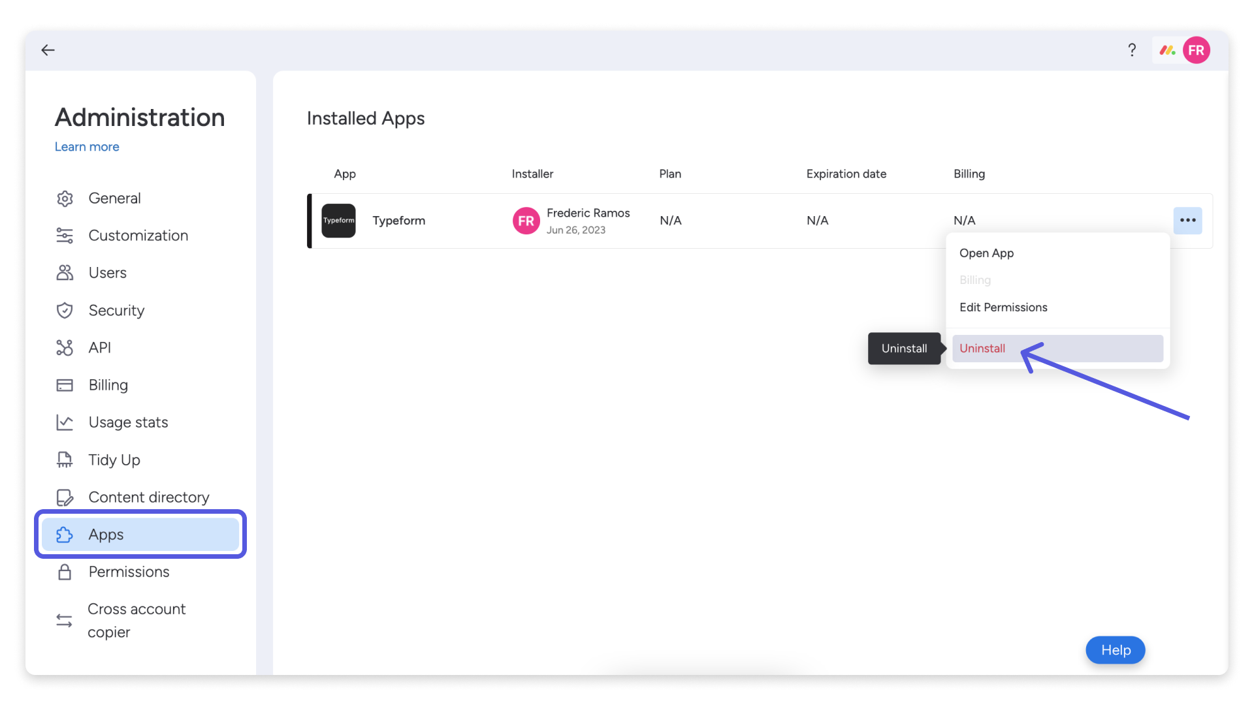
Task: Click the Billing card icon in sidebar
Action: click(x=65, y=385)
